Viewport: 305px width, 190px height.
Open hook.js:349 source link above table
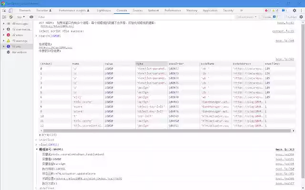(285, 59)
